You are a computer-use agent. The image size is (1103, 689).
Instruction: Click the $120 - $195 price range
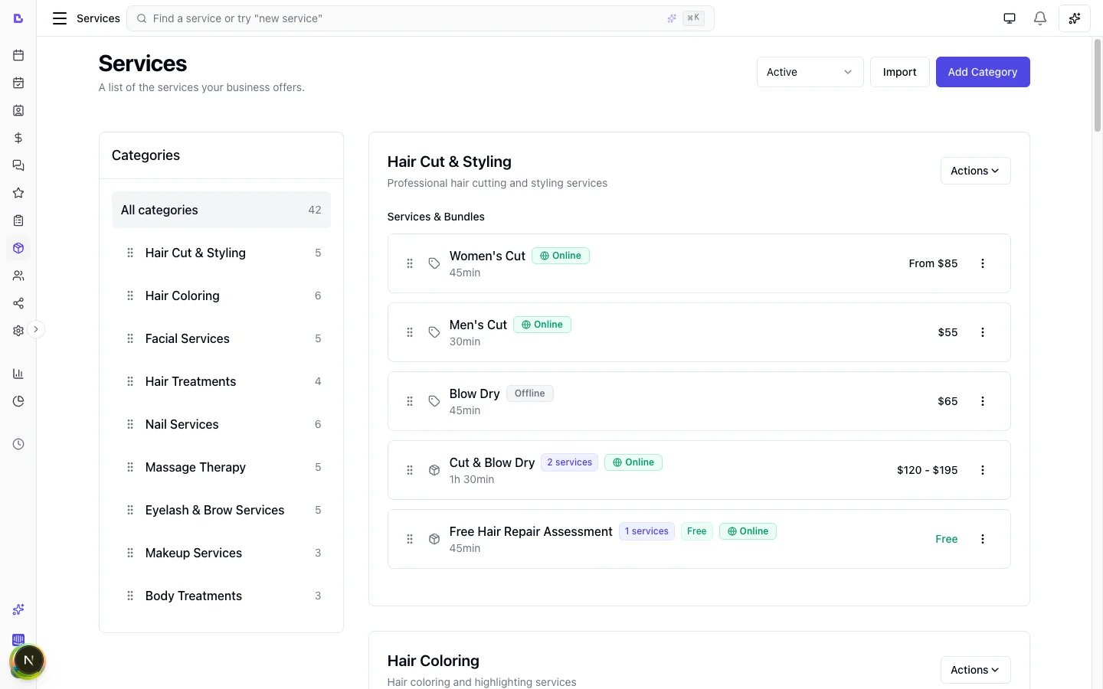click(x=927, y=470)
